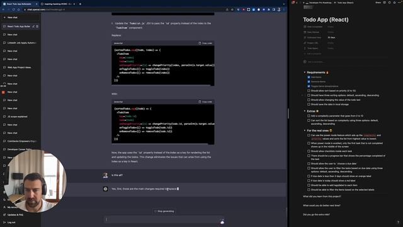Click the Notion page title 'Todo App (React)'
The width and height of the screenshot is (403, 227).
coord(326,20)
